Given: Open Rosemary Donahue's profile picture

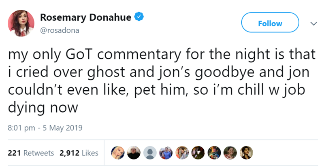Looking at the screenshot, I should [19, 23].
